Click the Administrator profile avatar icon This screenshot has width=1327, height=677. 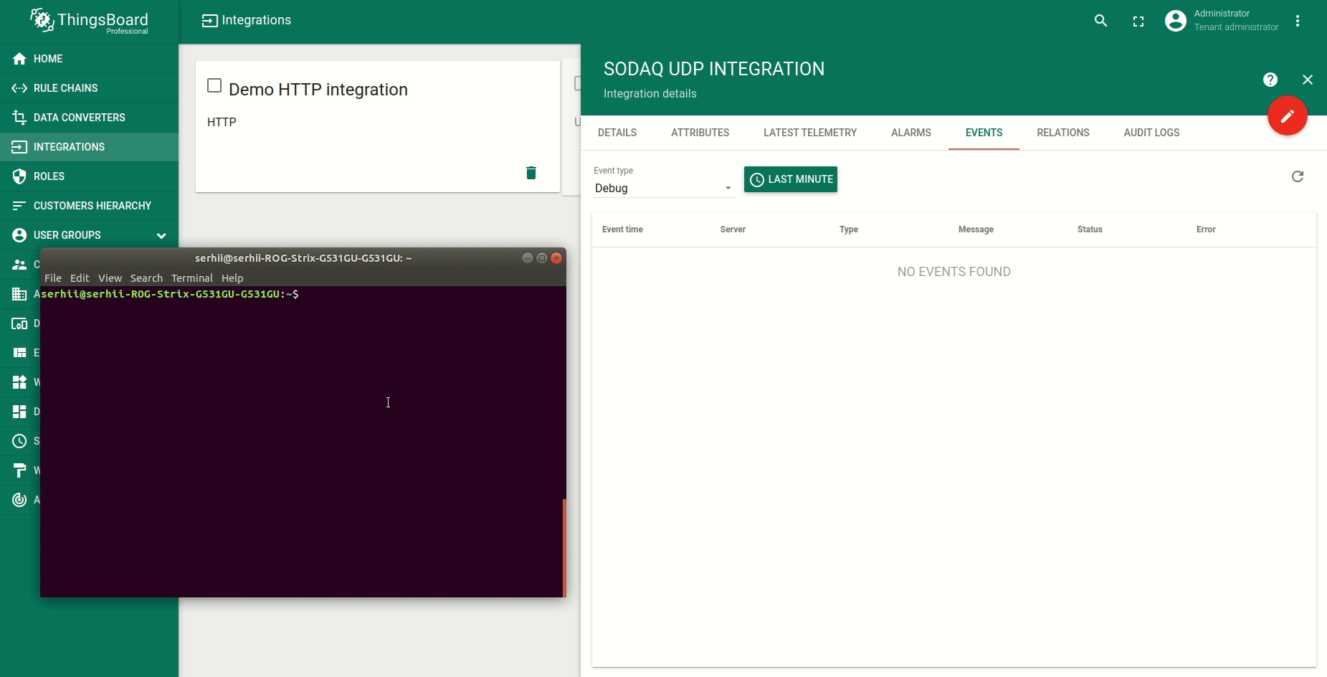point(1175,21)
